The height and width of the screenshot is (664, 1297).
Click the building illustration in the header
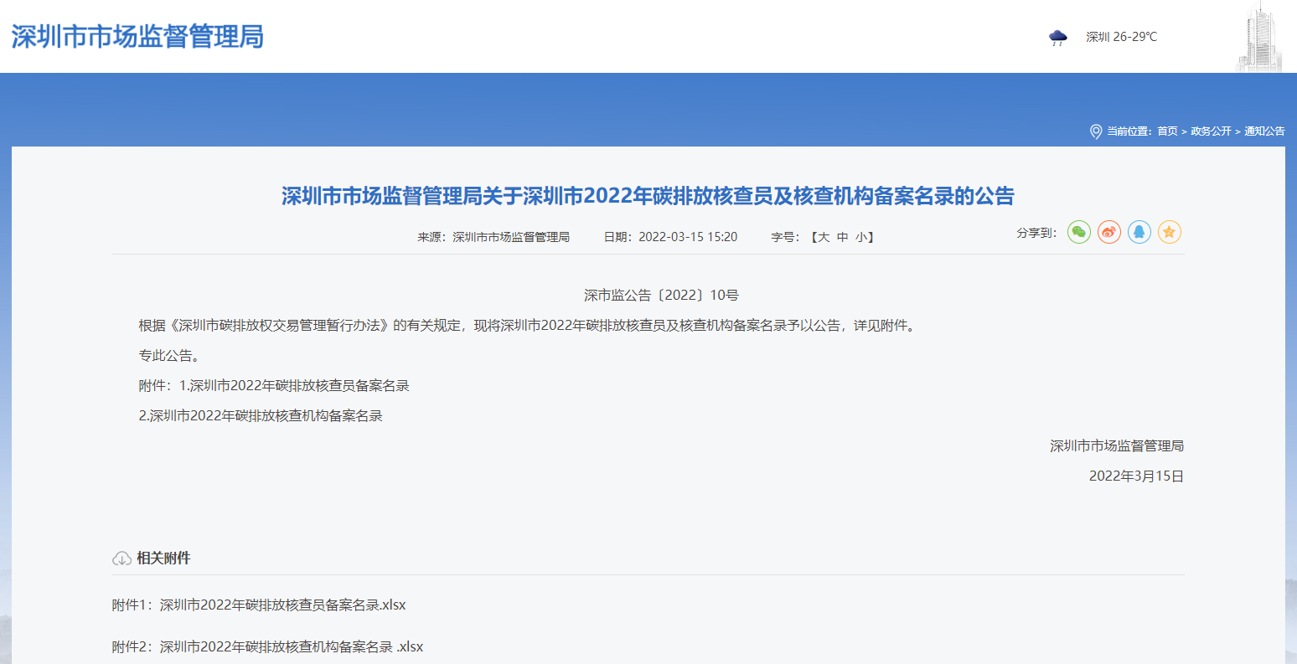click(1260, 37)
